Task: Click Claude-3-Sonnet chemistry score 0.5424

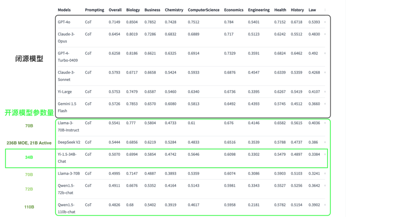Action: pyautogui.click(x=170, y=73)
